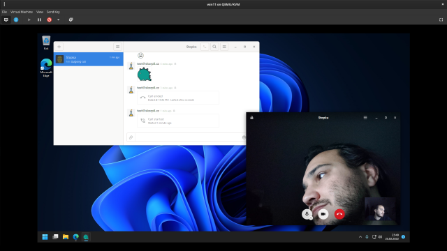Open Task View on the taskbar
The image size is (447, 251).
pos(55,237)
